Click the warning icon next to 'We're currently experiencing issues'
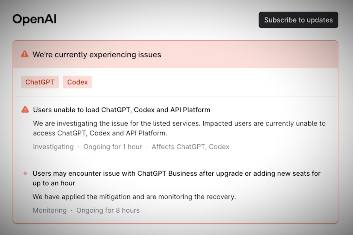 pyautogui.click(x=25, y=54)
